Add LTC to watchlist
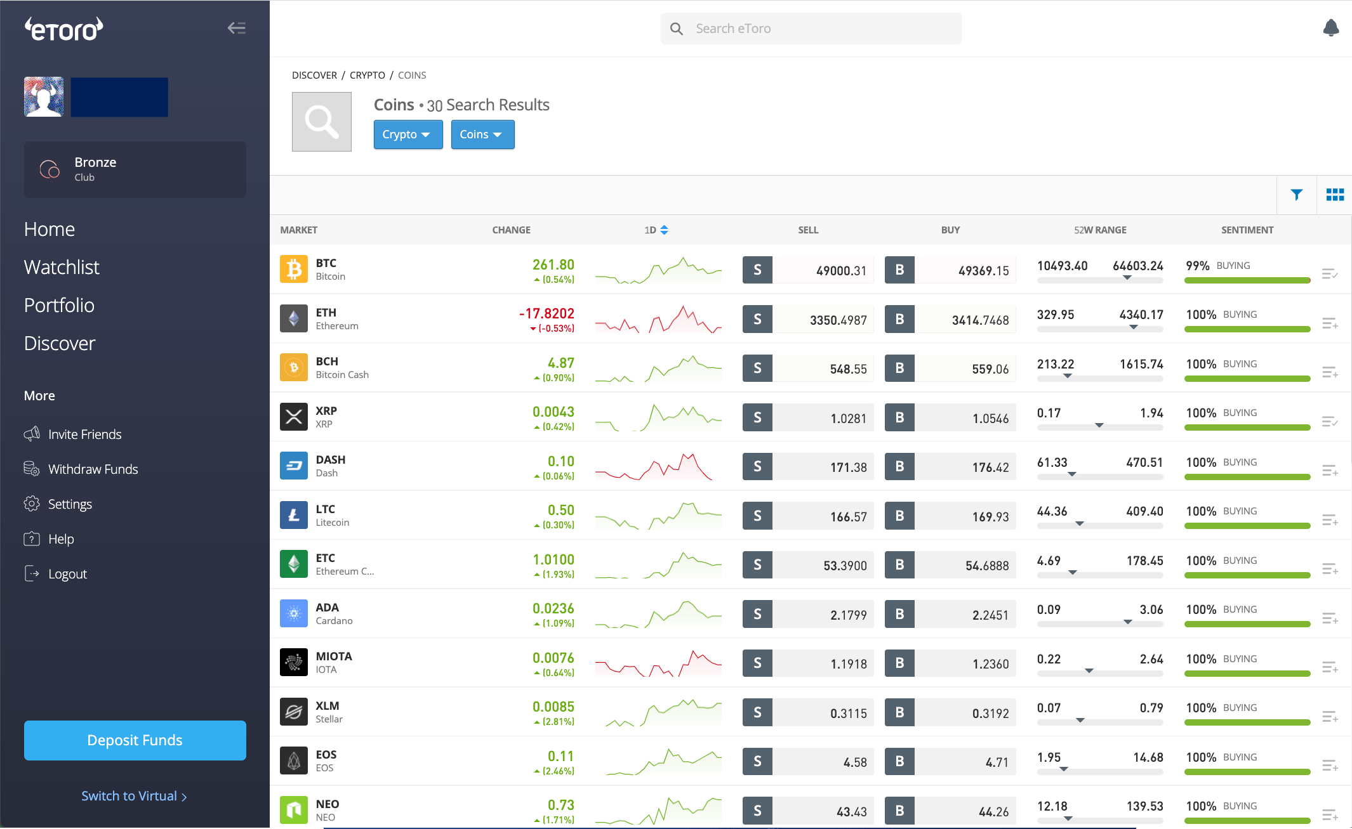This screenshot has width=1352, height=829. (1330, 520)
